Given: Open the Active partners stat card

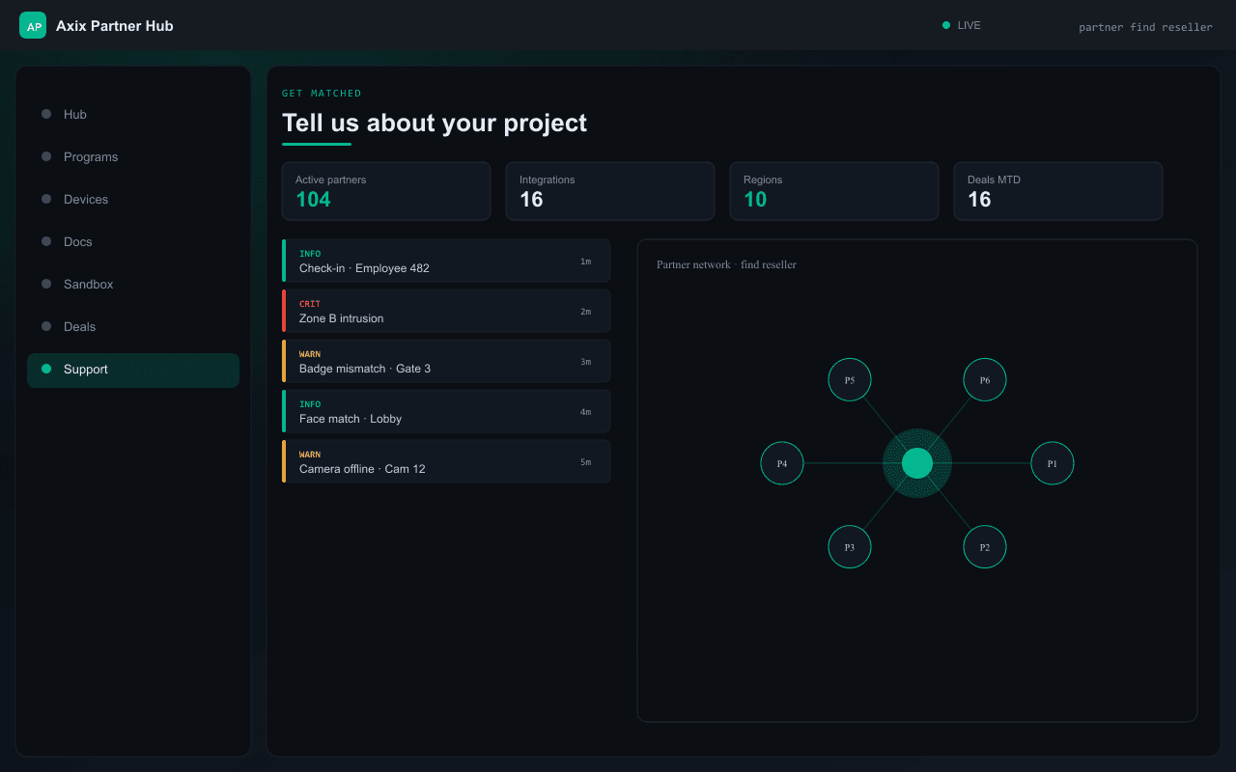Looking at the screenshot, I should click(386, 191).
